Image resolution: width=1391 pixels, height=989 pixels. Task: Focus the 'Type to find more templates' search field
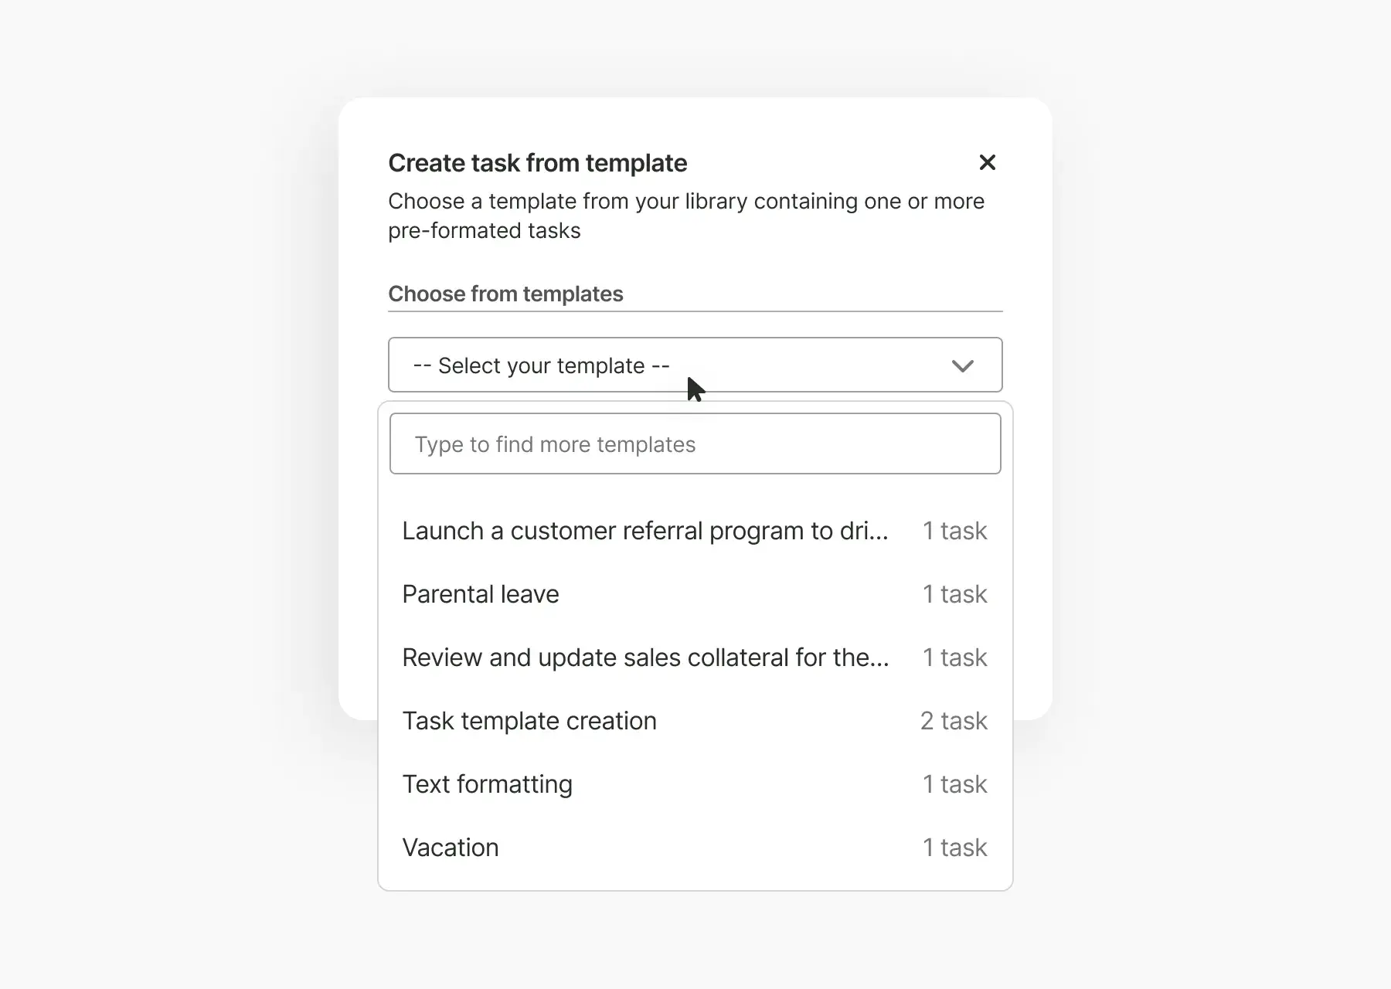(x=695, y=444)
